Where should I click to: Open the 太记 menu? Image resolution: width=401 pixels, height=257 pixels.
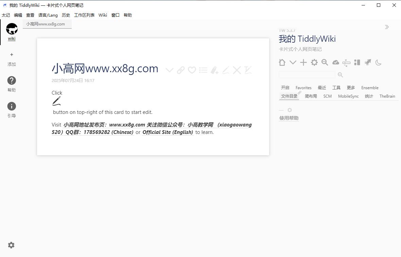[6, 15]
